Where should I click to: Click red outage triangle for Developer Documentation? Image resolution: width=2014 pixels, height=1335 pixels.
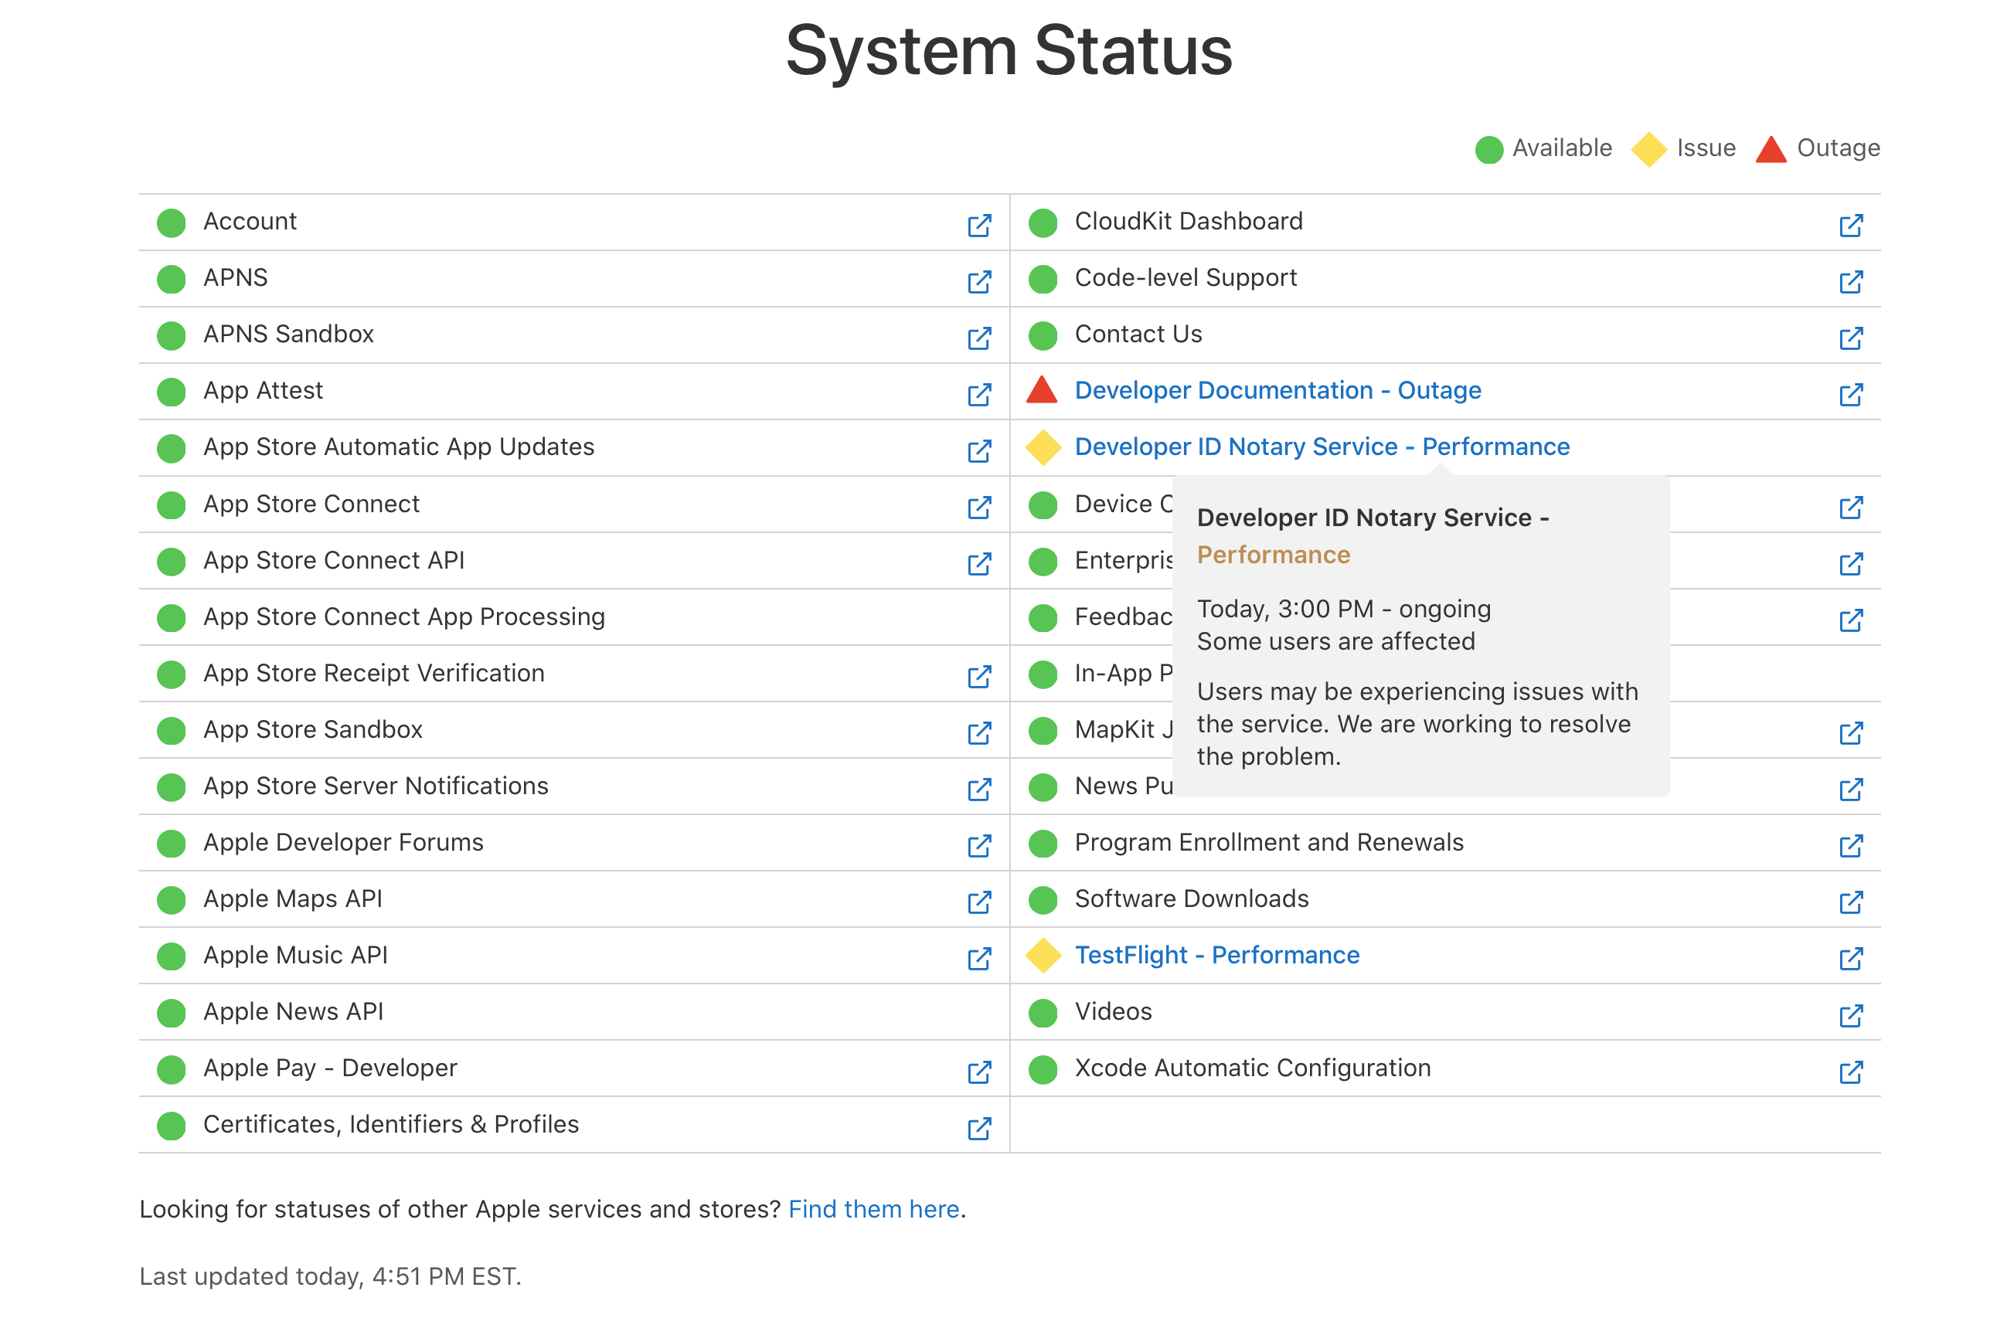(1042, 391)
